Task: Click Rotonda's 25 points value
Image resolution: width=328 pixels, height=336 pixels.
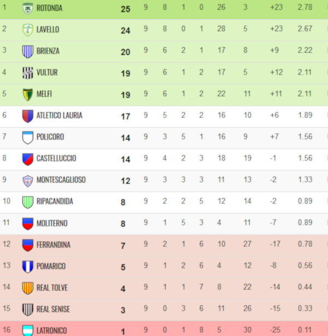Action: click(x=126, y=9)
